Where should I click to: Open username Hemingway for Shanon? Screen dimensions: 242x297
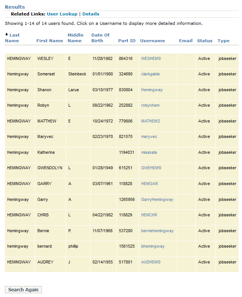click(152, 90)
